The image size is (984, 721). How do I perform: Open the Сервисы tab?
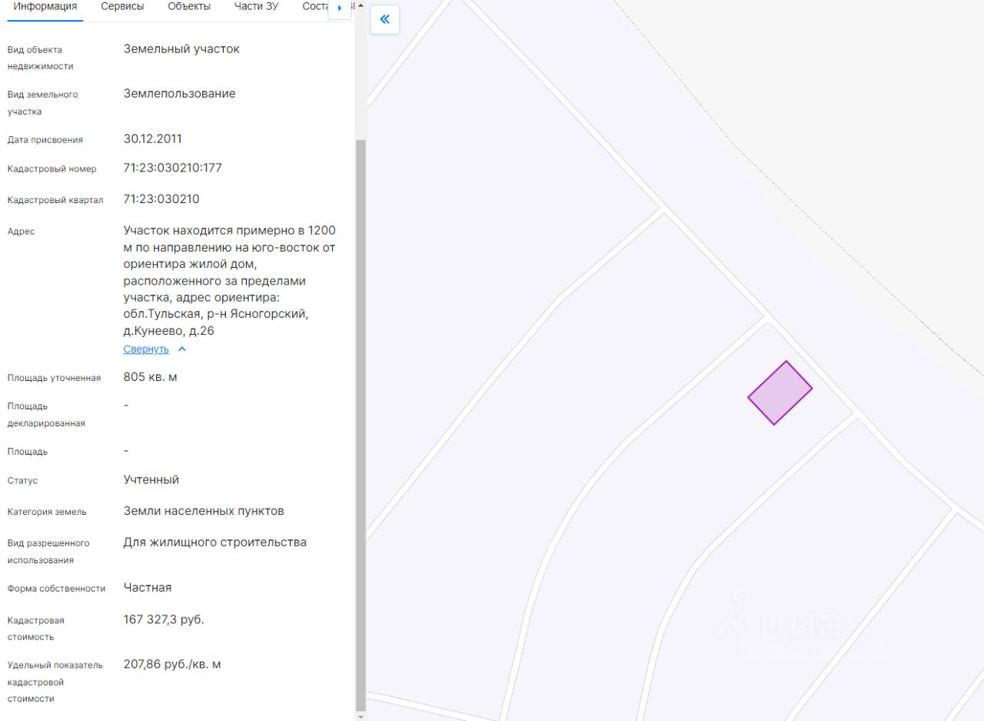[122, 7]
